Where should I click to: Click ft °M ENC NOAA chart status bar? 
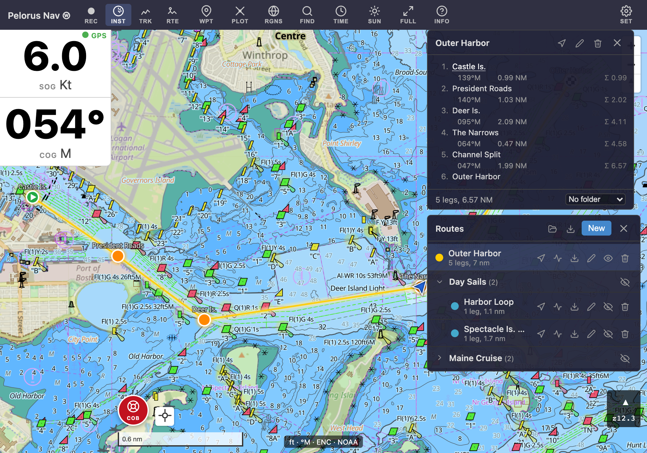click(x=323, y=442)
